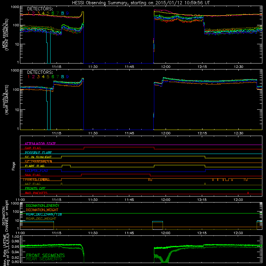Click the ECLIPSE_FLAG label
266x266 pixels.
point(36,171)
